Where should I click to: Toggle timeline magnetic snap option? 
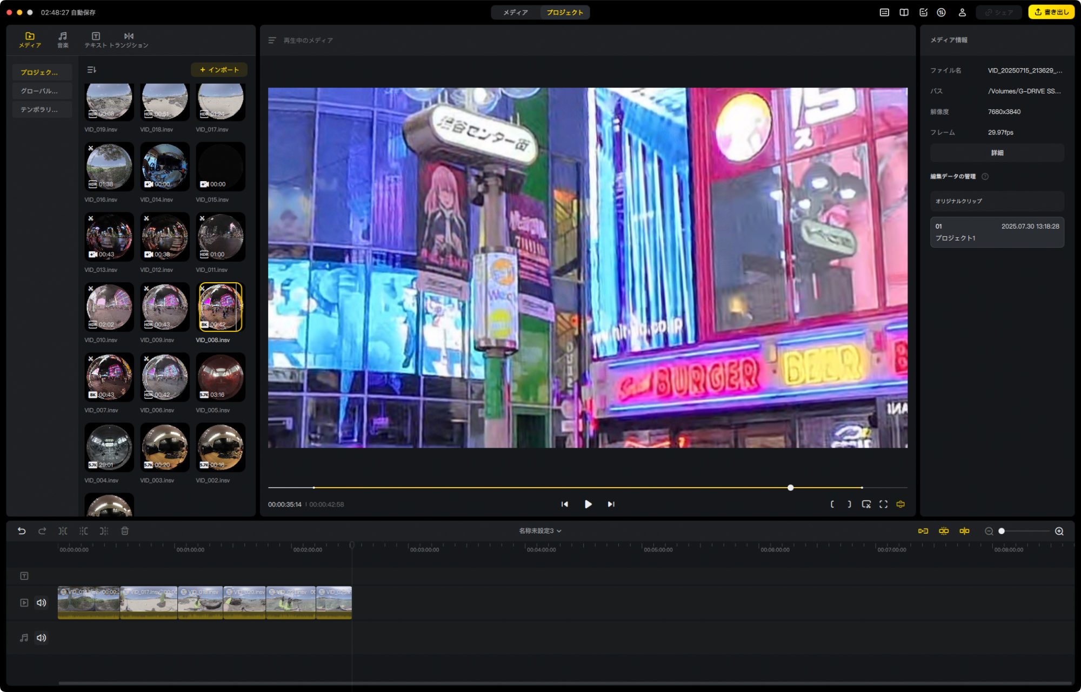click(x=944, y=531)
